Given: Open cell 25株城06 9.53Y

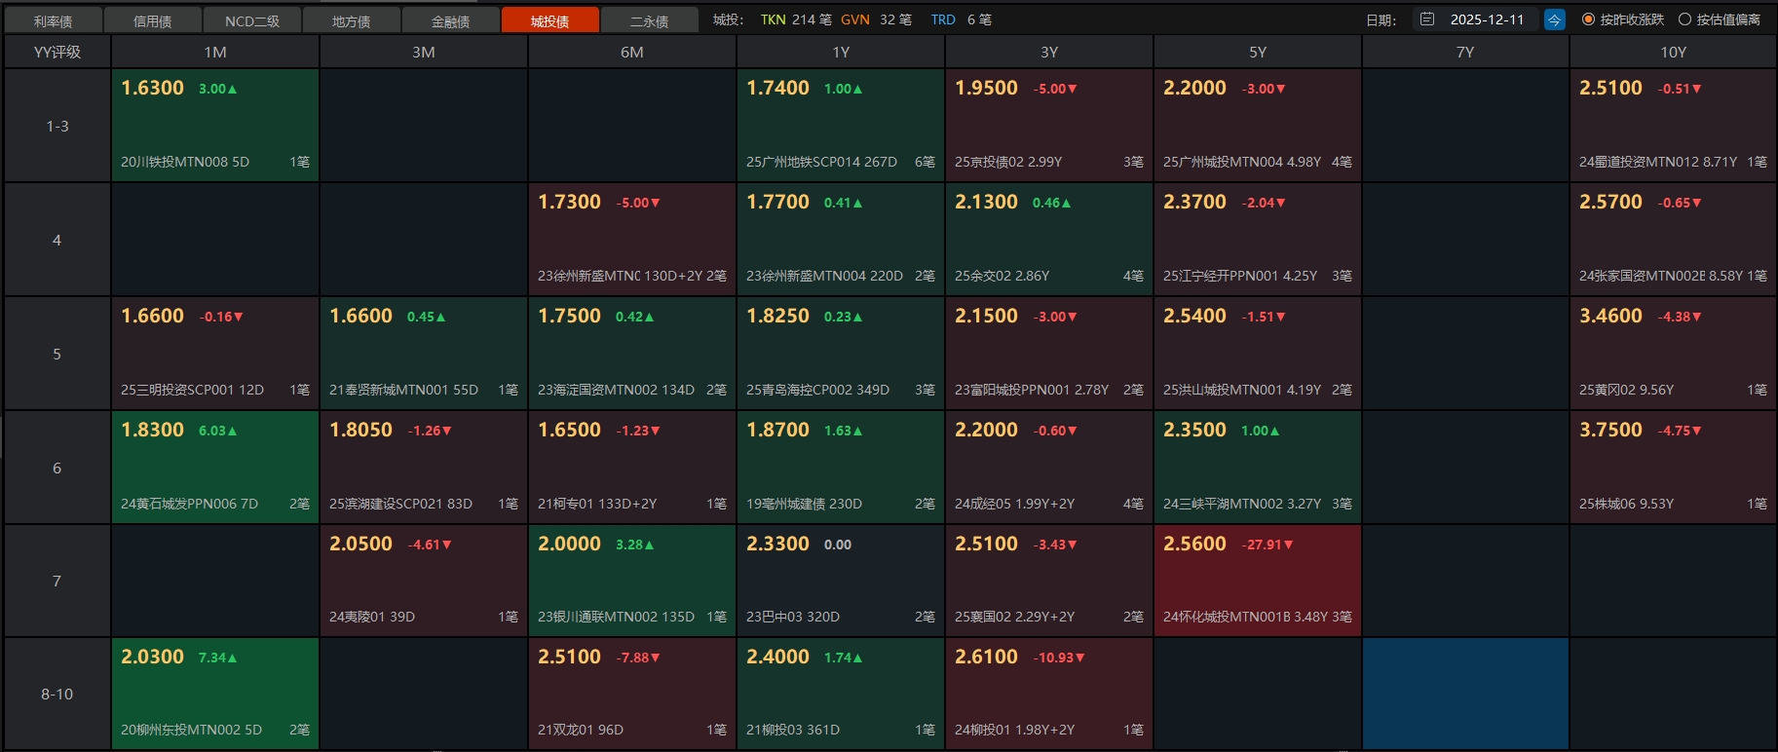Looking at the screenshot, I should click(1673, 468).
